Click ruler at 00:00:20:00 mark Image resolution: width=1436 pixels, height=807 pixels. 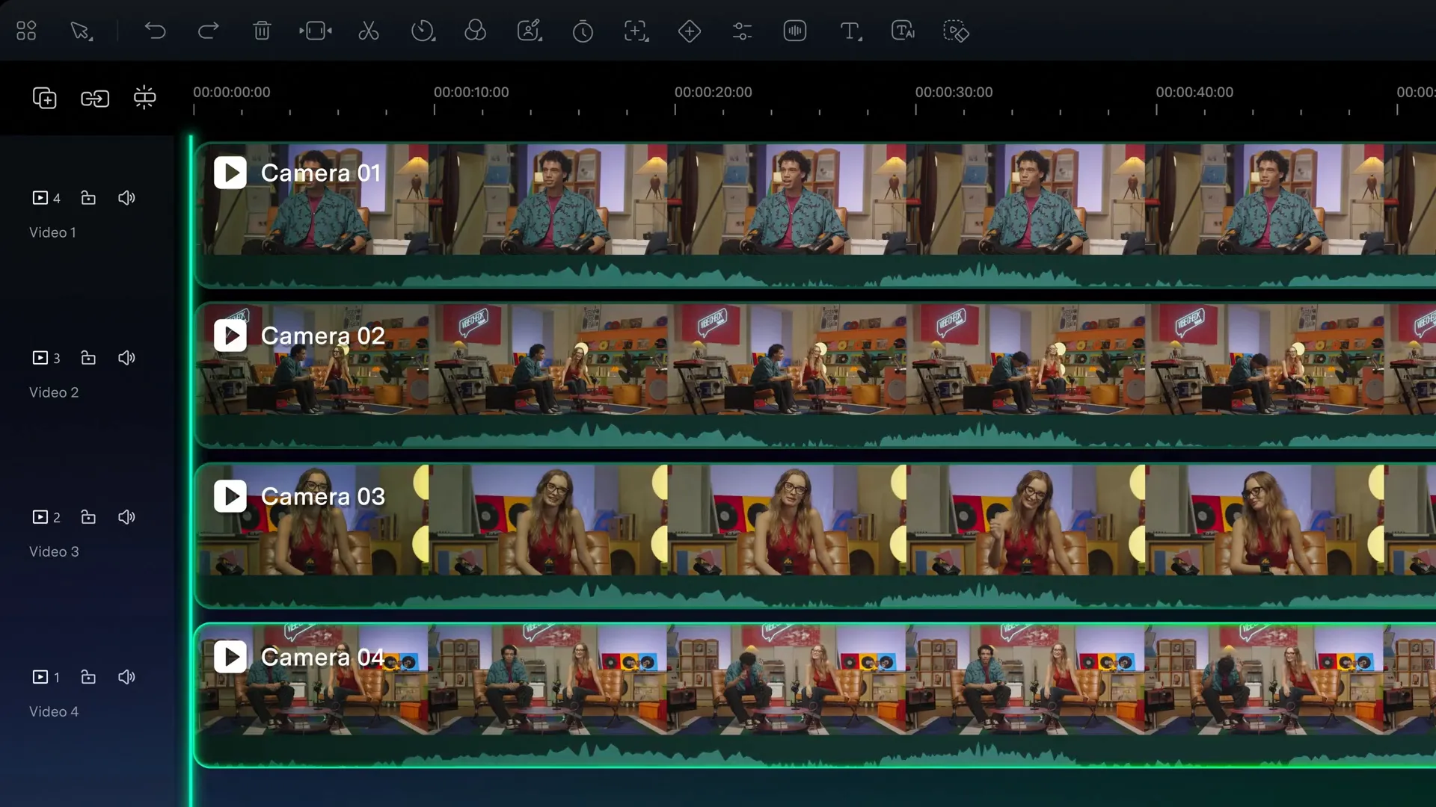coord(713,92)
